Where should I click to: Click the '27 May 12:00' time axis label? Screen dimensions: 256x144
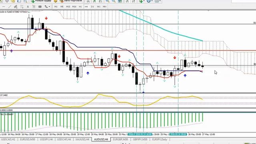pos(208,134)
